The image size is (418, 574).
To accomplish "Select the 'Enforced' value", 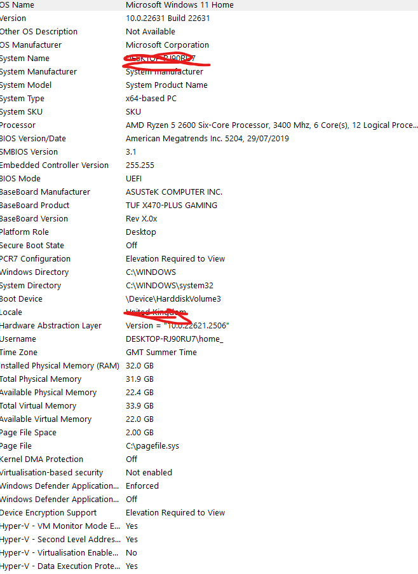I will (142, 486).
